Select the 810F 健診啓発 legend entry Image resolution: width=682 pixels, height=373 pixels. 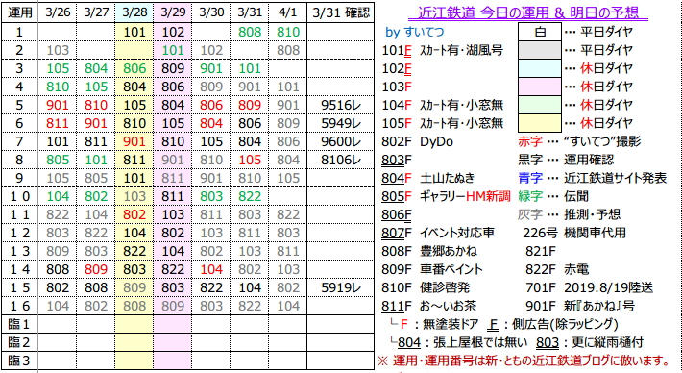(426, 288)
